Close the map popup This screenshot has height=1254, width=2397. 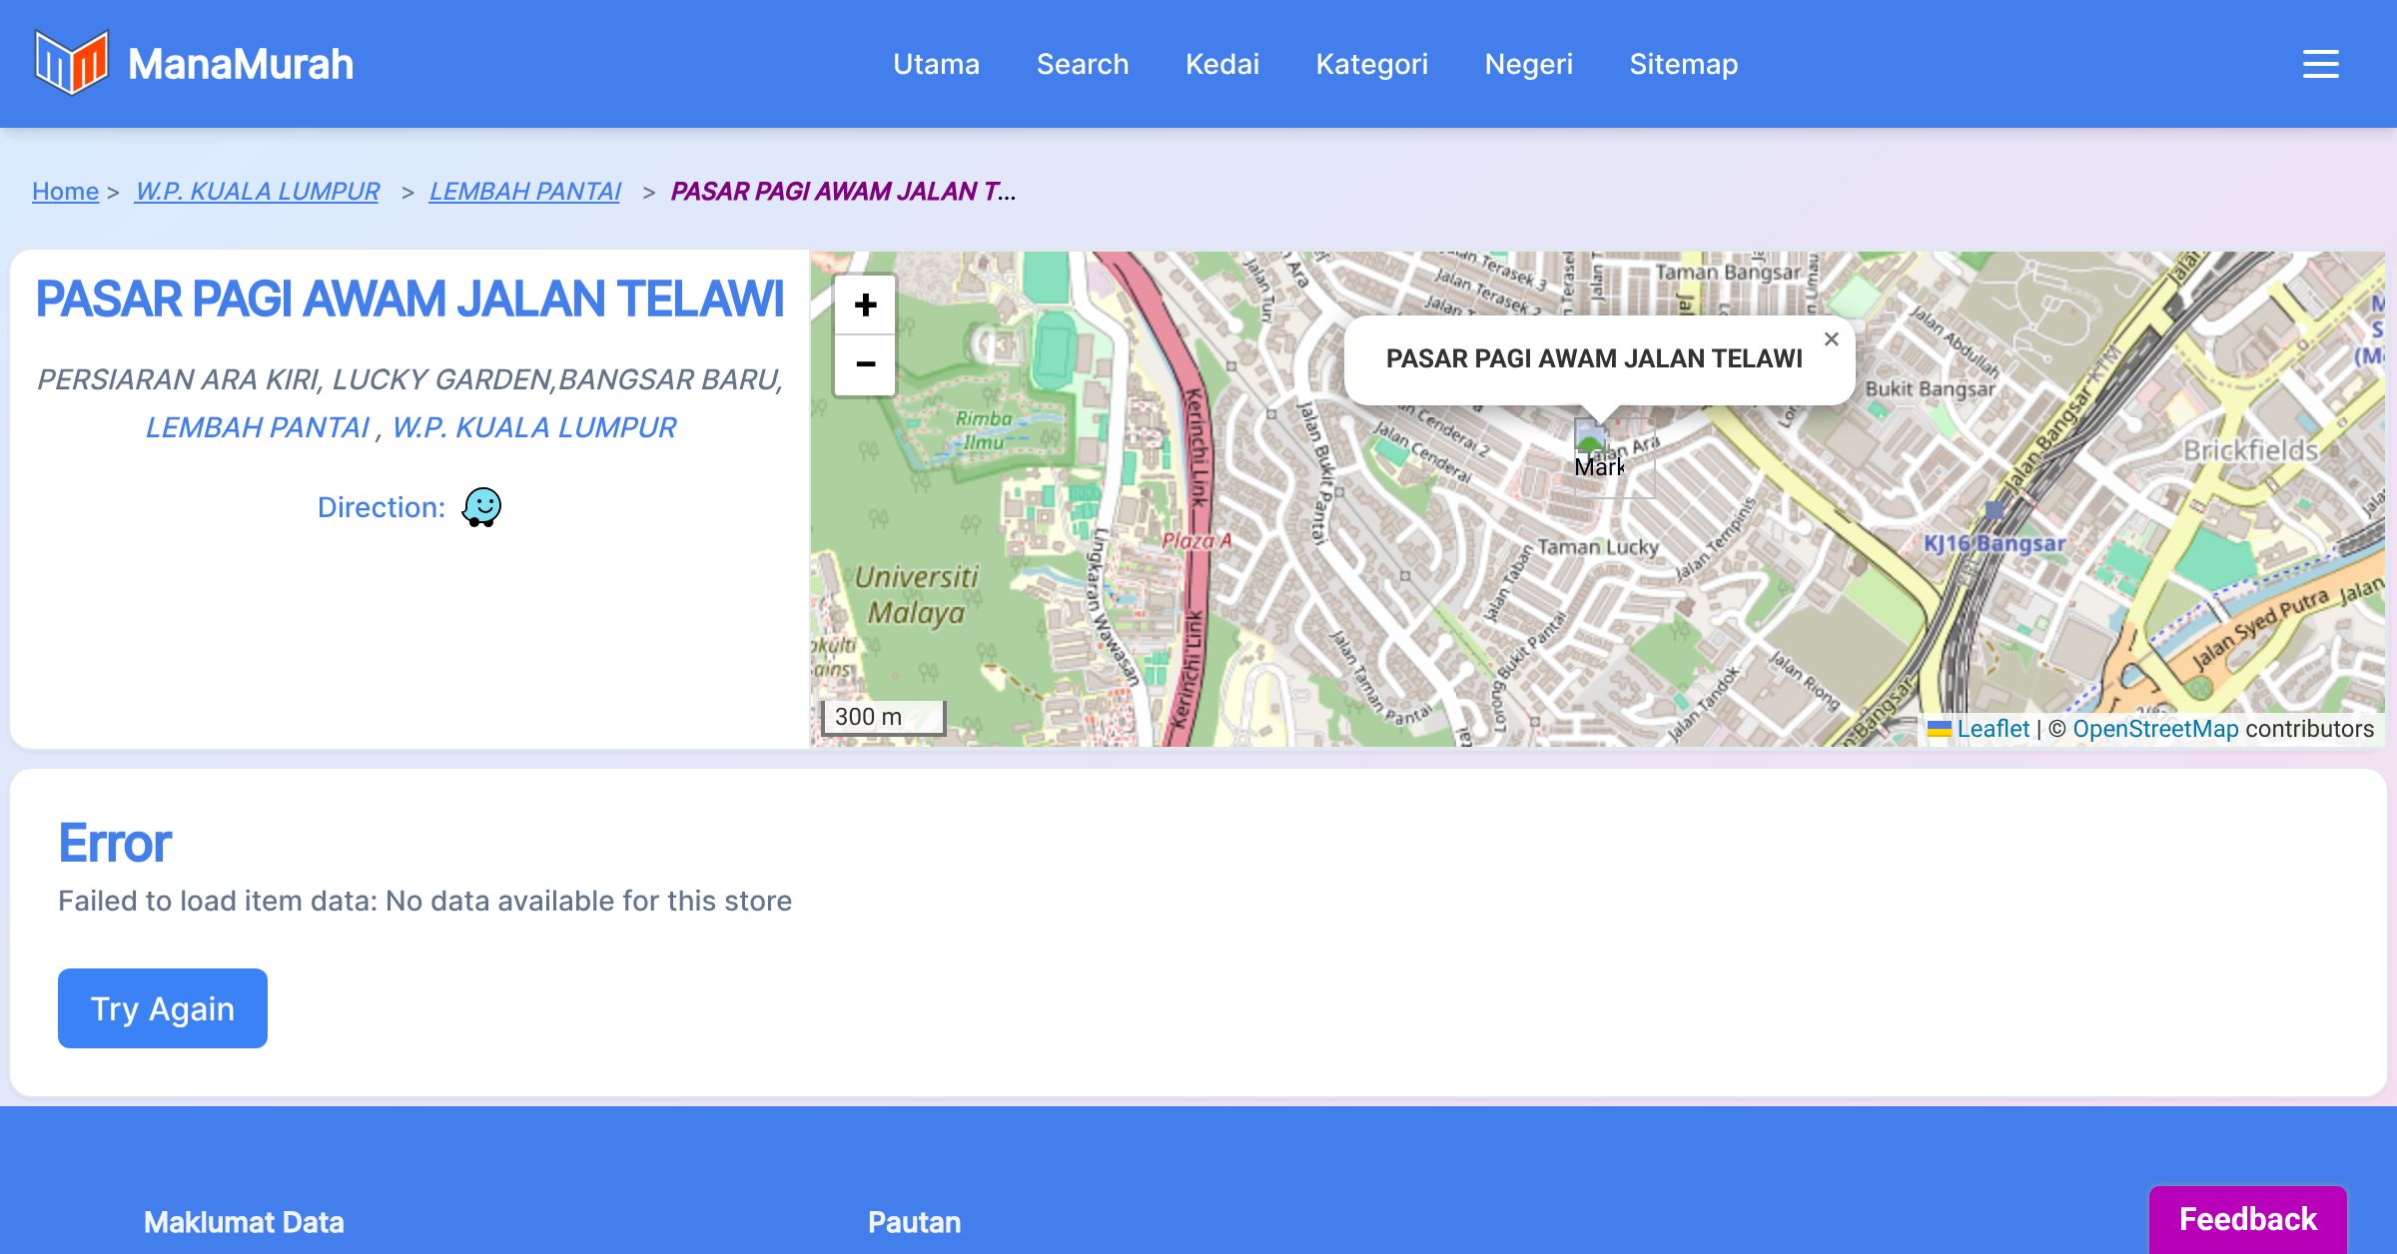1831,339
